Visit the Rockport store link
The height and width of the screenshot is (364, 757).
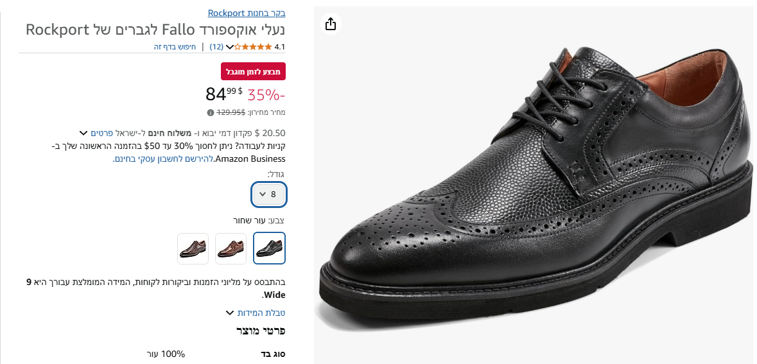(x=247, y=13)
